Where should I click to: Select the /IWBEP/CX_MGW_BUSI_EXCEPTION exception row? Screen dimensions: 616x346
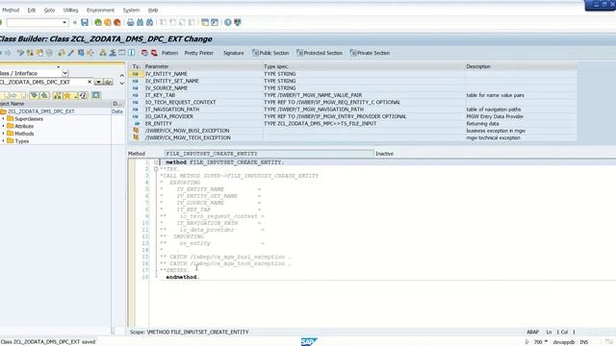point(353,131)
